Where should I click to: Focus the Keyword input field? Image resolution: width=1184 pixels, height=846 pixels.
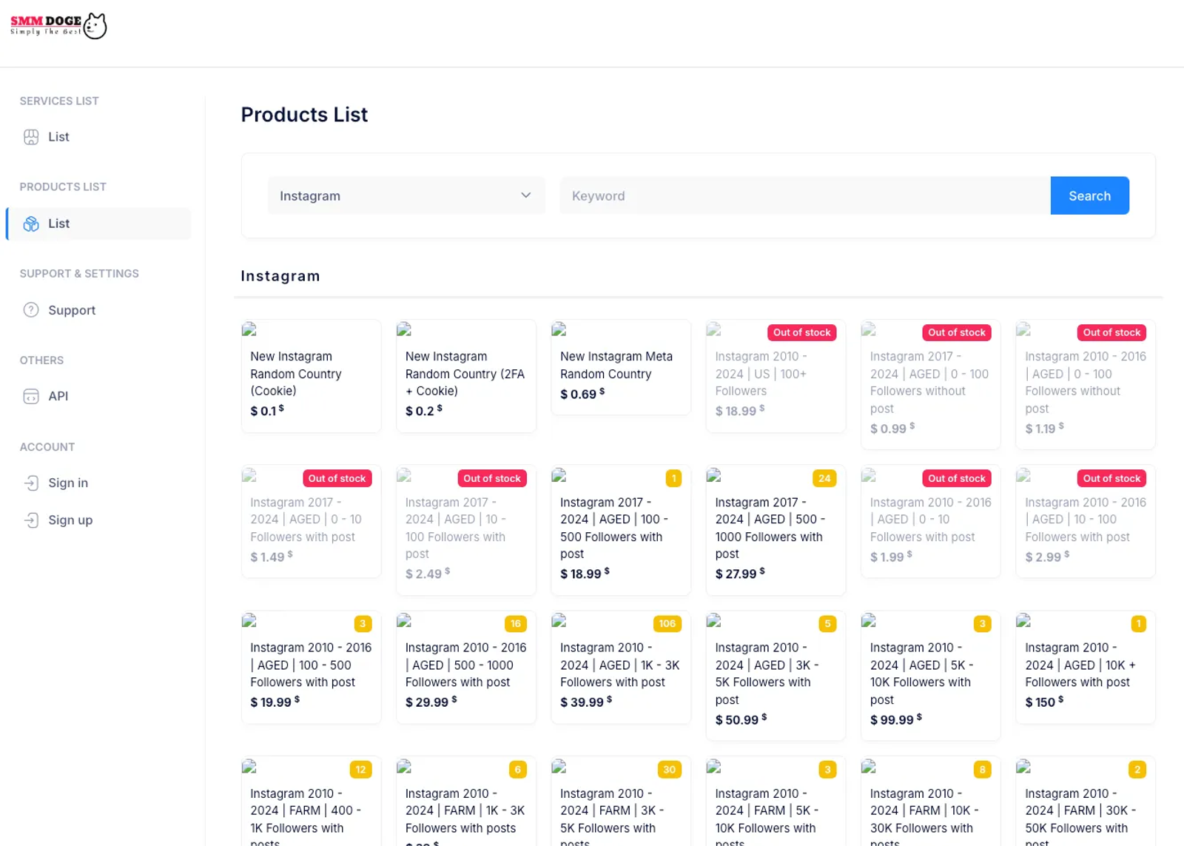coord(805,195)
